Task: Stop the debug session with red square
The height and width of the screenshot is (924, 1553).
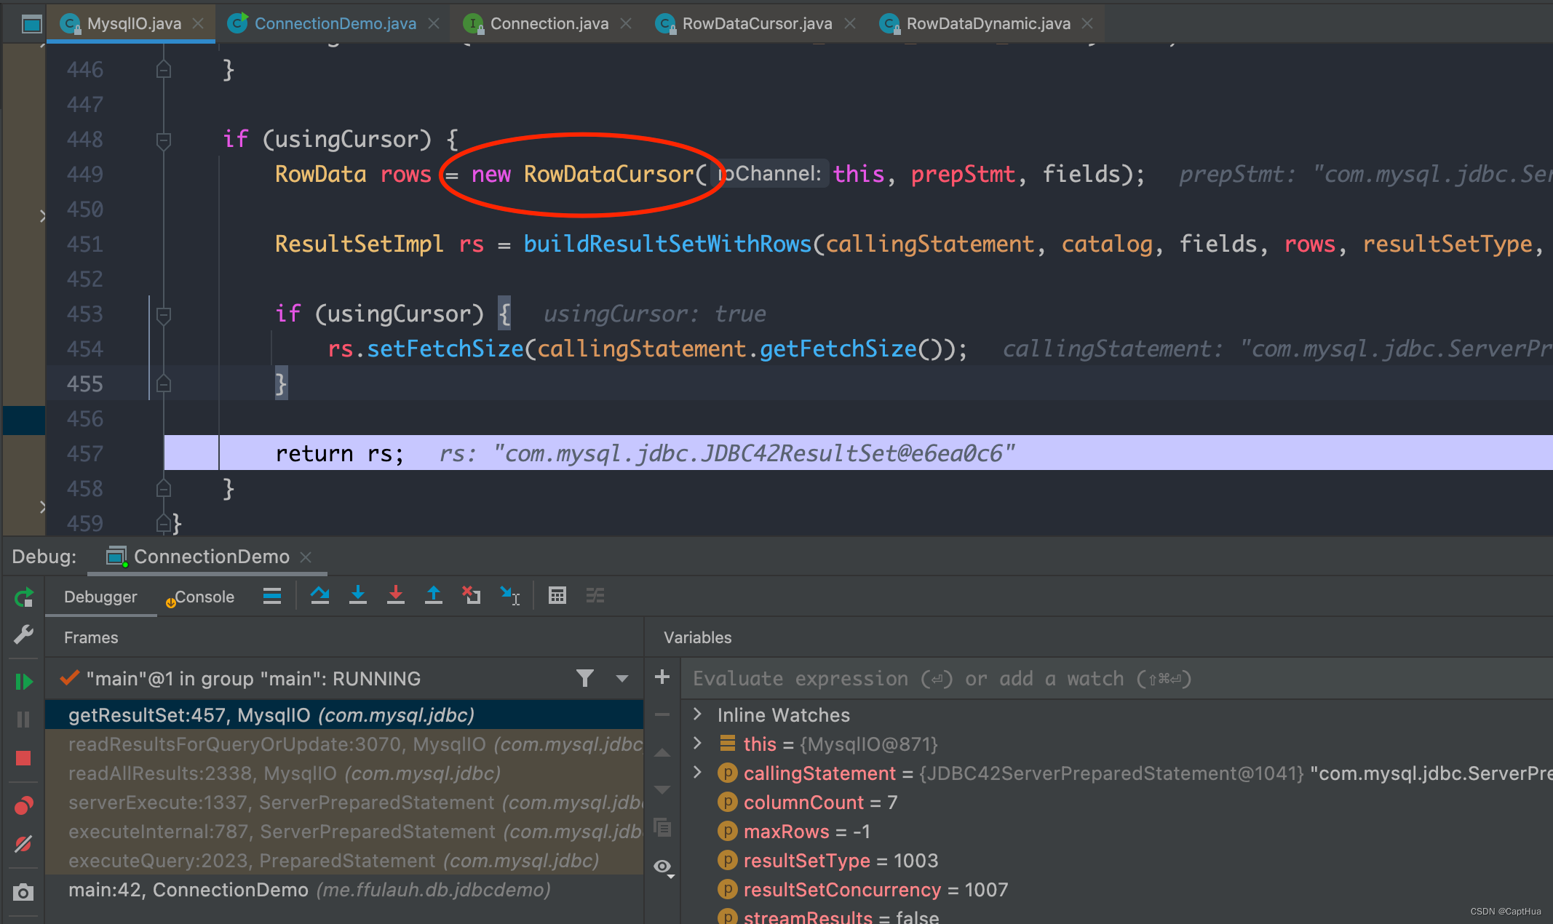Action: tap(23, 758)
